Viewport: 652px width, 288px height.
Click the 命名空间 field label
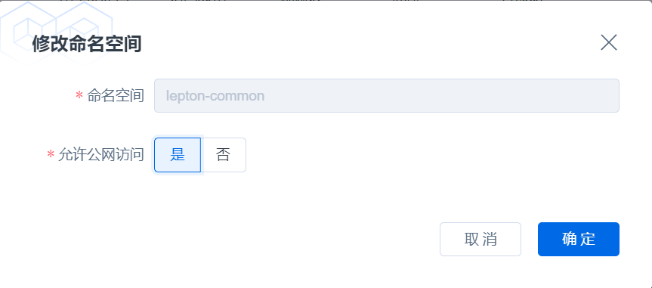pos(116,96)
